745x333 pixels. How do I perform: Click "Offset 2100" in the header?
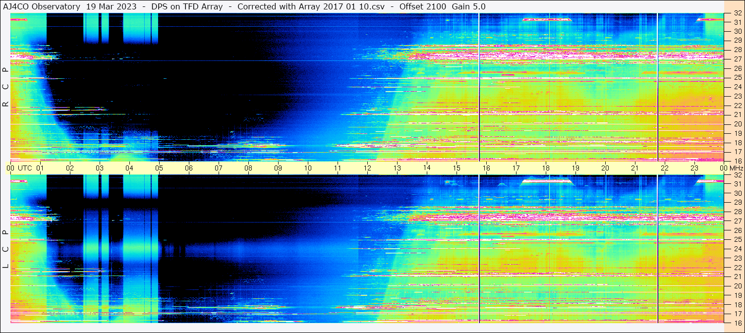point(424,6)
